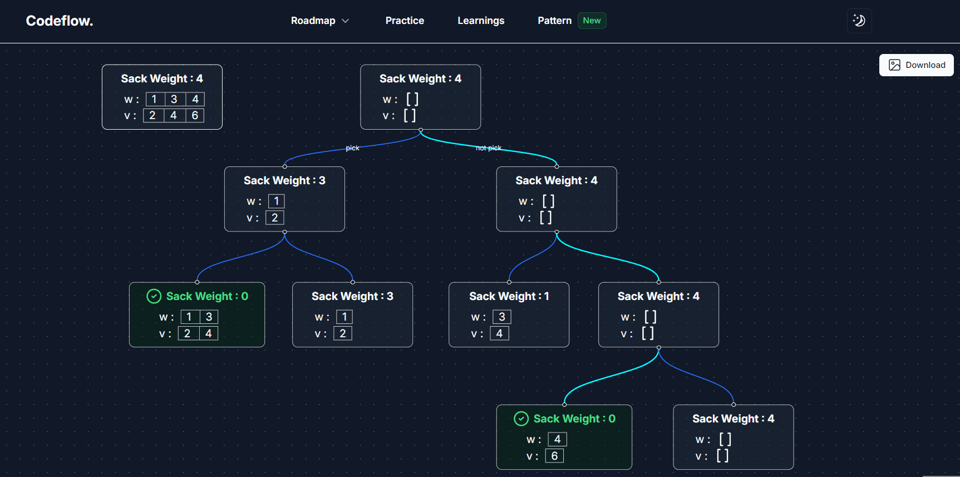Open the Learnings page
The height and width of the screenshot is (477, 960).
[480, 21]
